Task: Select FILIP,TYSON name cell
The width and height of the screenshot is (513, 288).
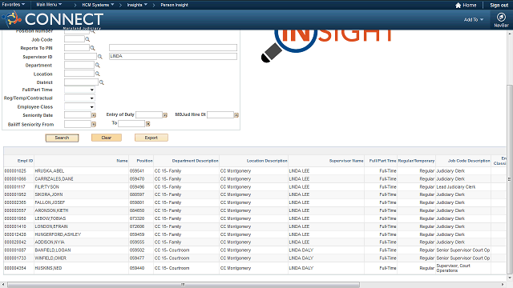Action: coord(81,186)
